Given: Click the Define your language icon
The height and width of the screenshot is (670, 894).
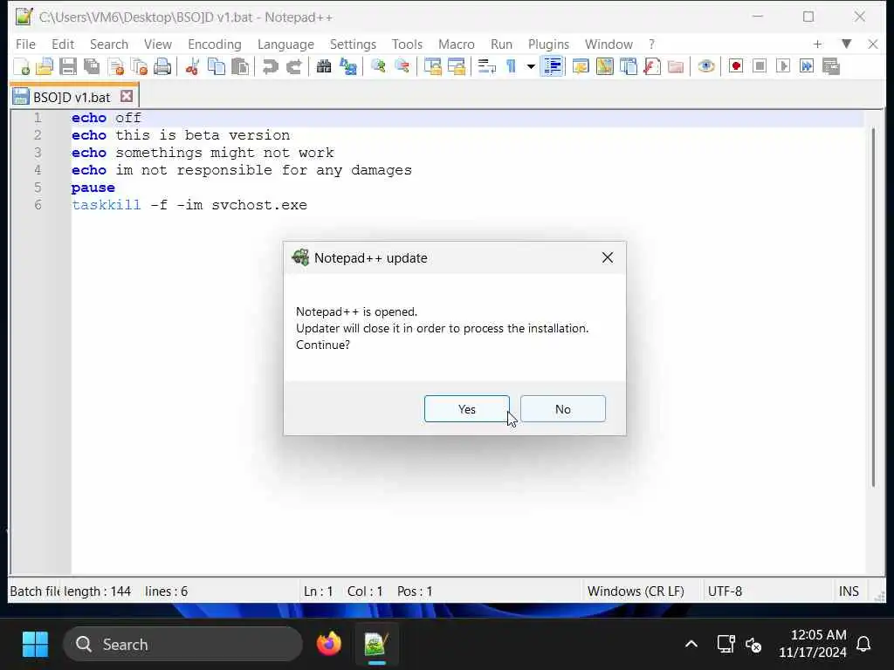Looking at the screenshot, I should click(x=581, y=66).
